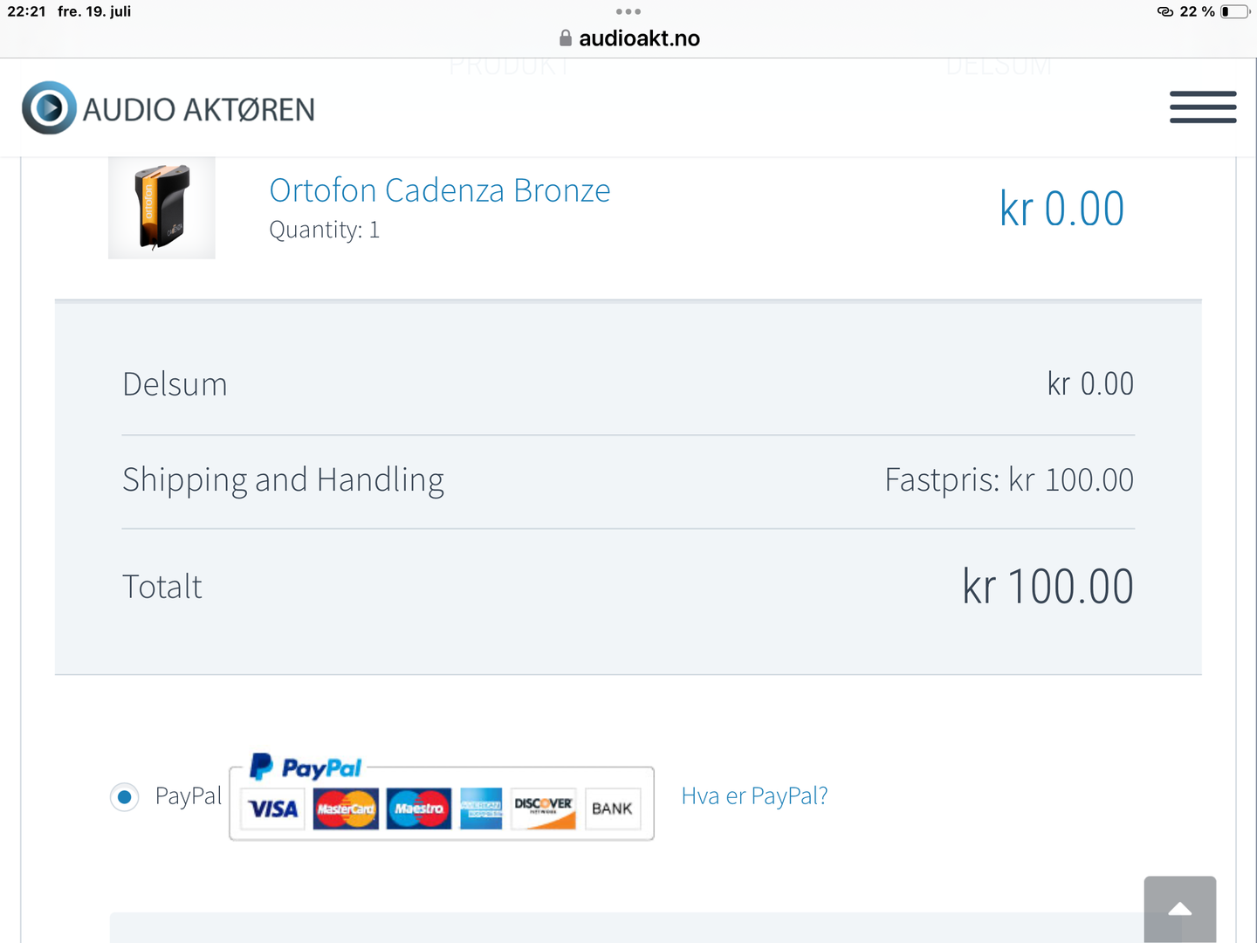Click the American Express card icon
This screenshot has height=943, width=1257.
pos(481,809)
